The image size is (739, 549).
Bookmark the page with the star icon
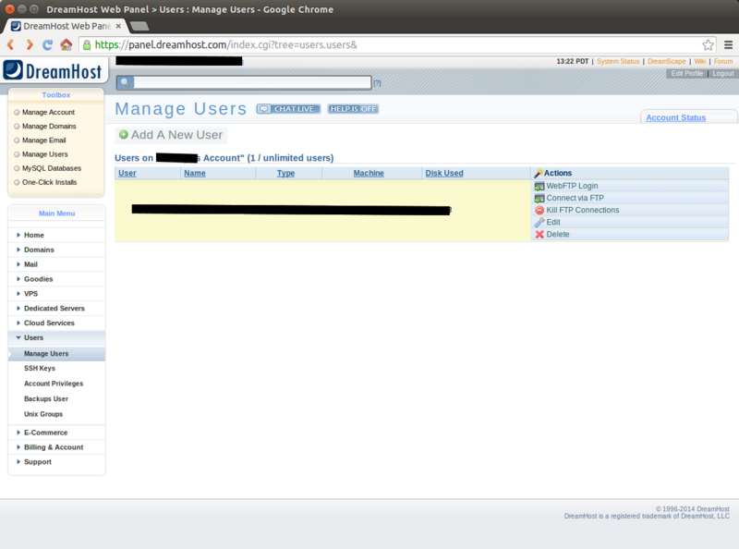[x=708, y=44]
